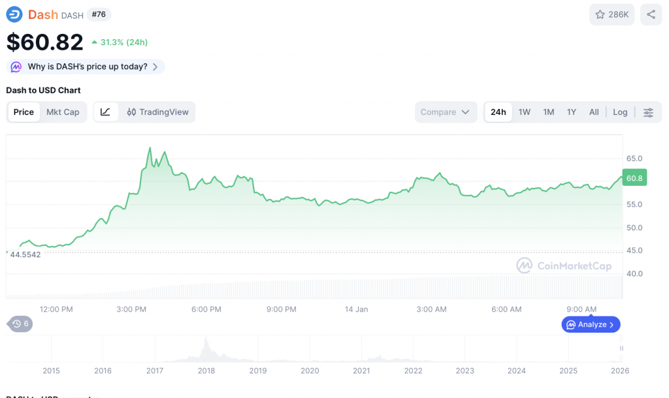
Task: Open the chart settings sliders icon
Action: (648, 112)
